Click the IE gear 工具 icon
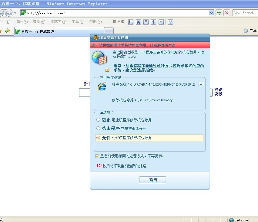 point(246,31)
